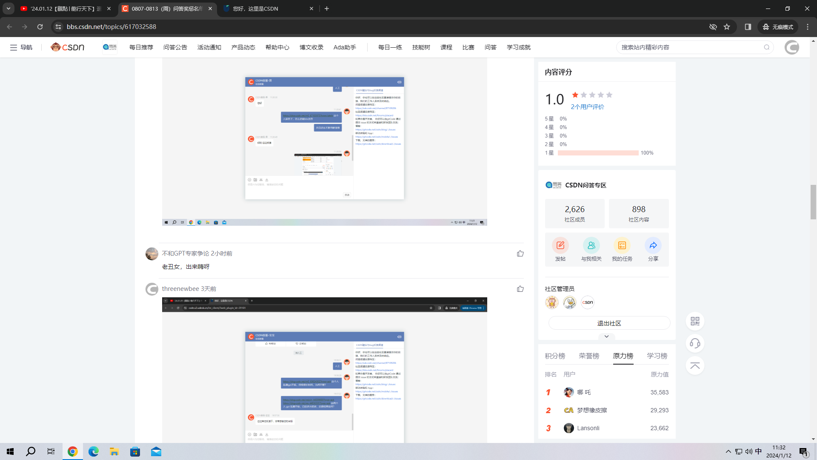Click the 退出社区 button
Viewport: 817px width, 460px height.
point(609,323)
